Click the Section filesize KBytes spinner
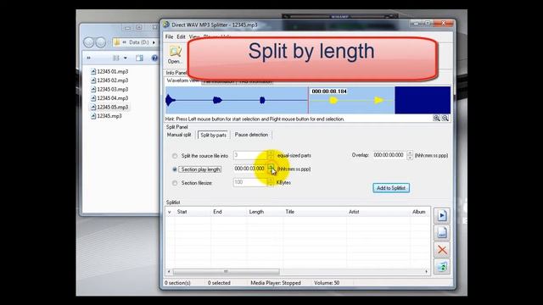Image resolution: width=543 pixels, height=305 pixels. pyautogui.click(x=271, y=182)
